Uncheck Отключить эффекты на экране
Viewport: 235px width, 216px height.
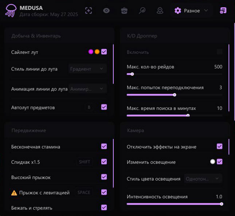tap(219, 147)
